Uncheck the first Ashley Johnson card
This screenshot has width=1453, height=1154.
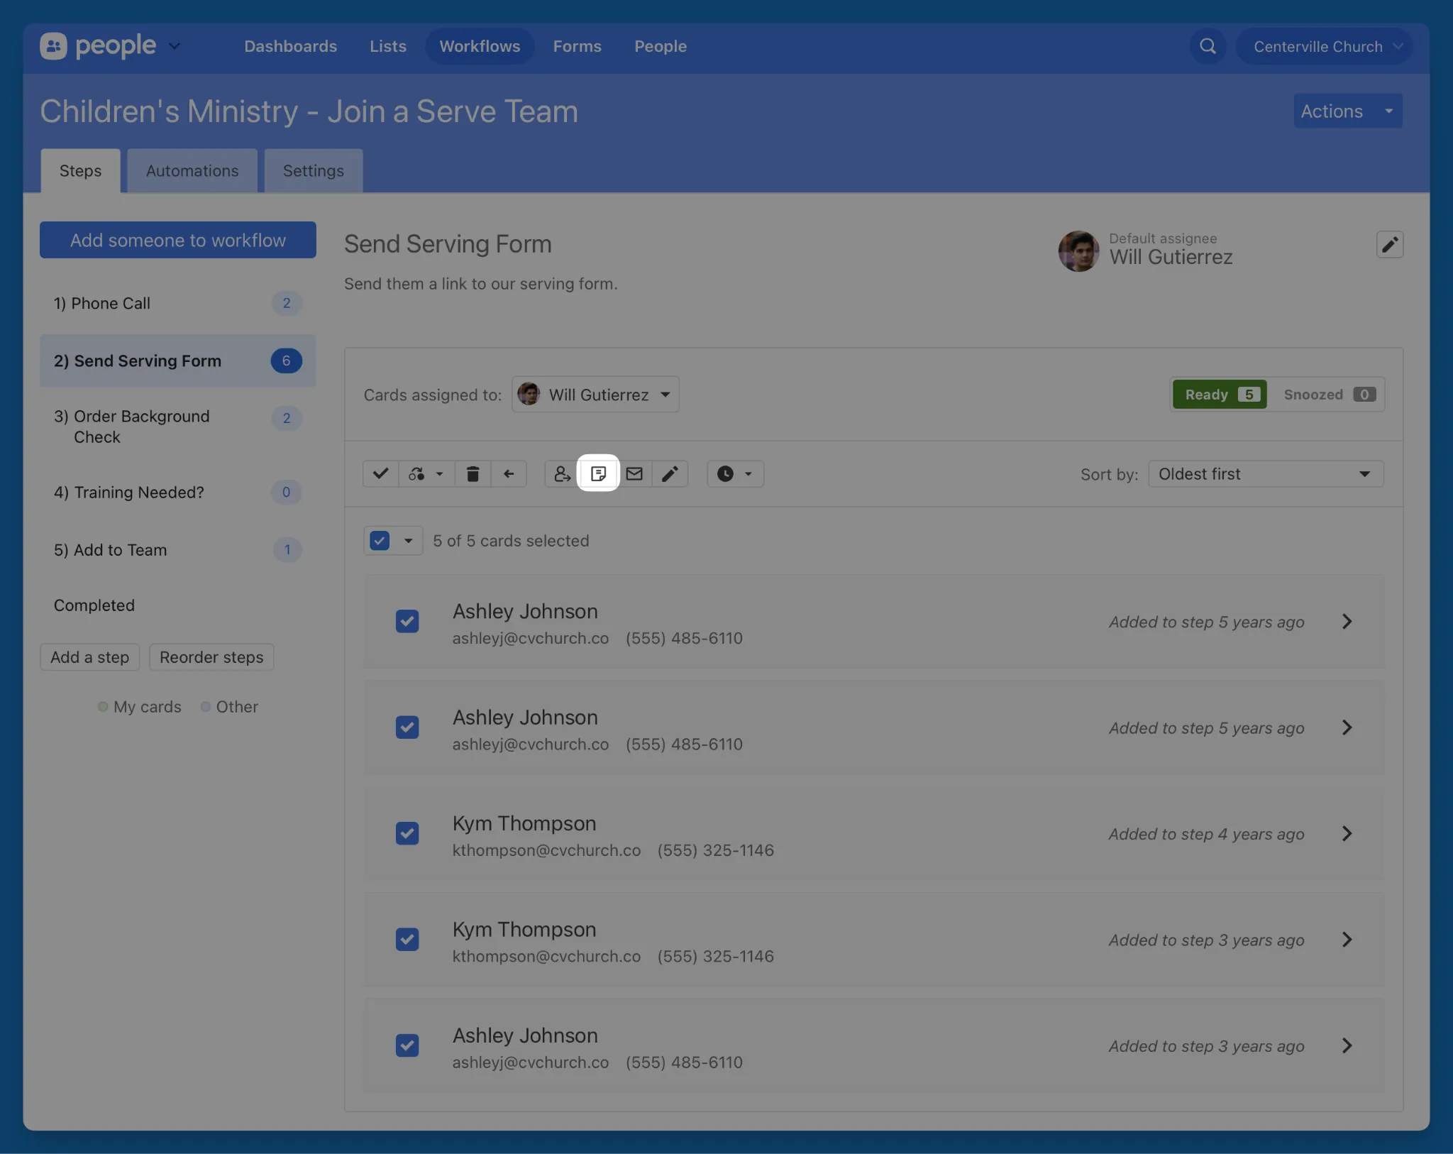click(407, 622)
